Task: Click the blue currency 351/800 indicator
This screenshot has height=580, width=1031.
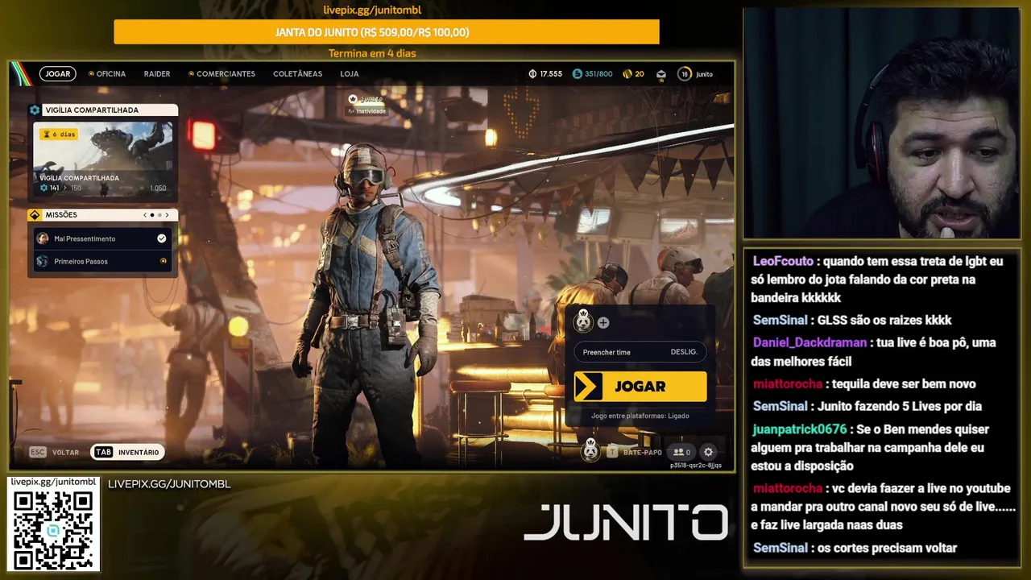Action: pos(592,73)
